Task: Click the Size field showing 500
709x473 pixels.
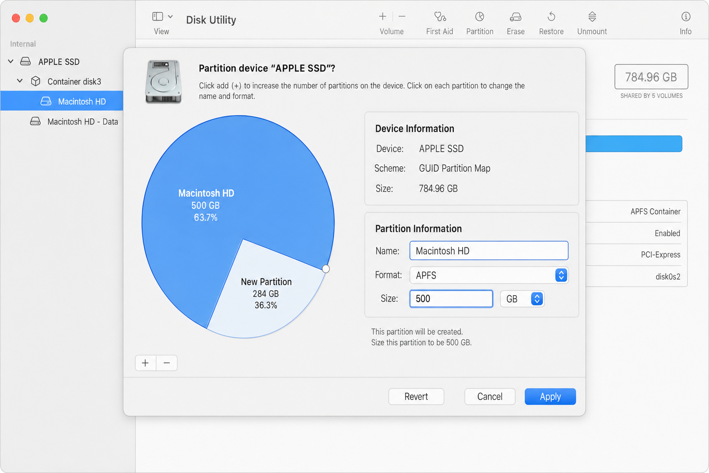Action: pyautogui.click(x=451, y=298)
